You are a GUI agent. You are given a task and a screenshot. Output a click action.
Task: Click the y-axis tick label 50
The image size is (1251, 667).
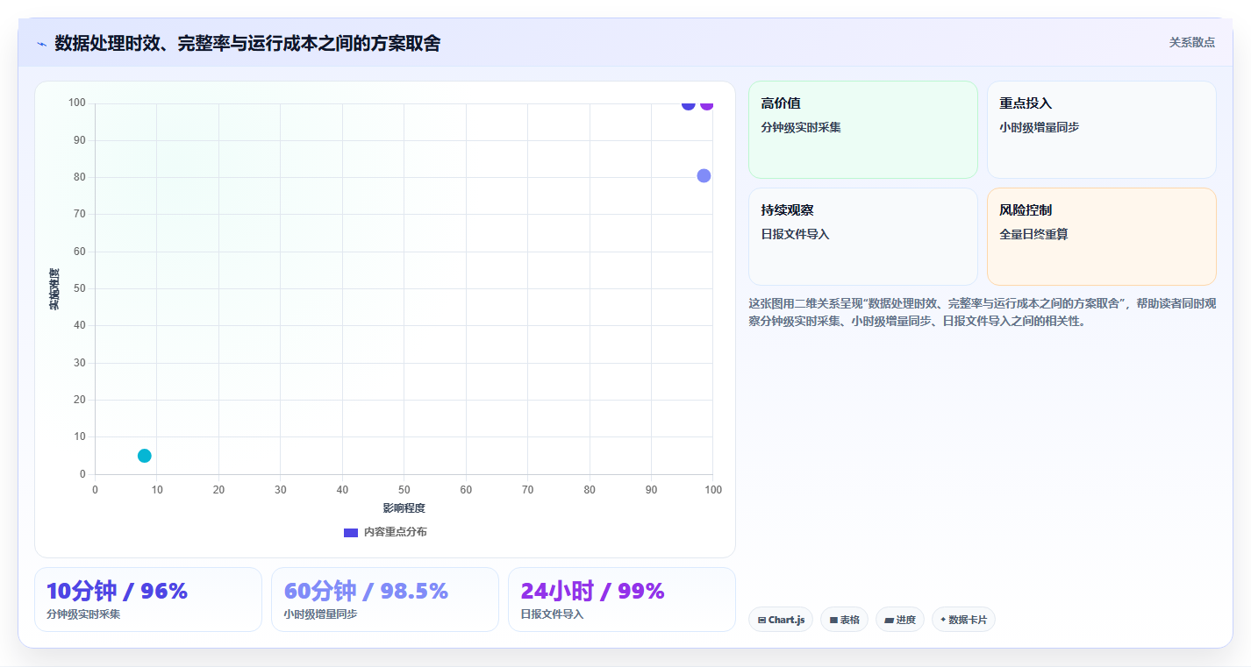click(x=80, y=288)
